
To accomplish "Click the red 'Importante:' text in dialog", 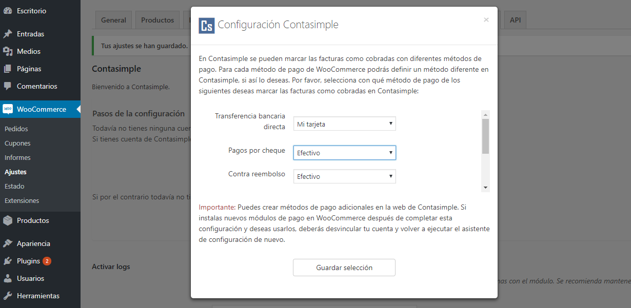I will (x=217, y=207).
